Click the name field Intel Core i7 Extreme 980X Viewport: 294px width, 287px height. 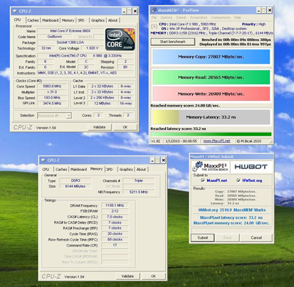coord(71,31)
